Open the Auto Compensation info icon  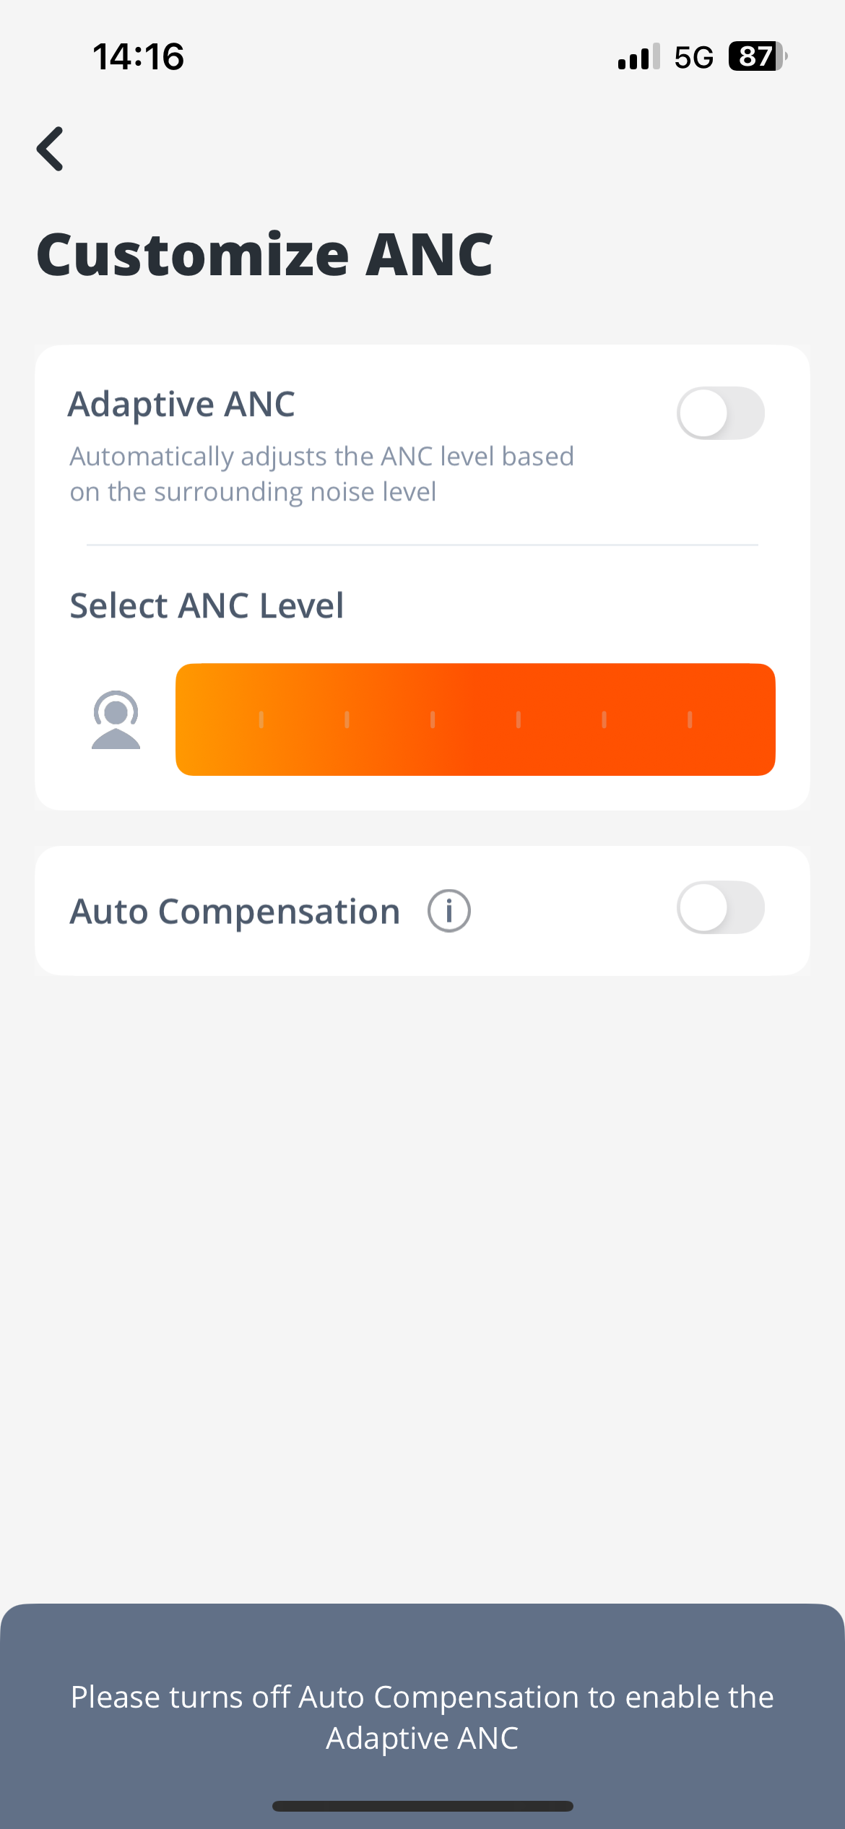(x=449, y=911)
